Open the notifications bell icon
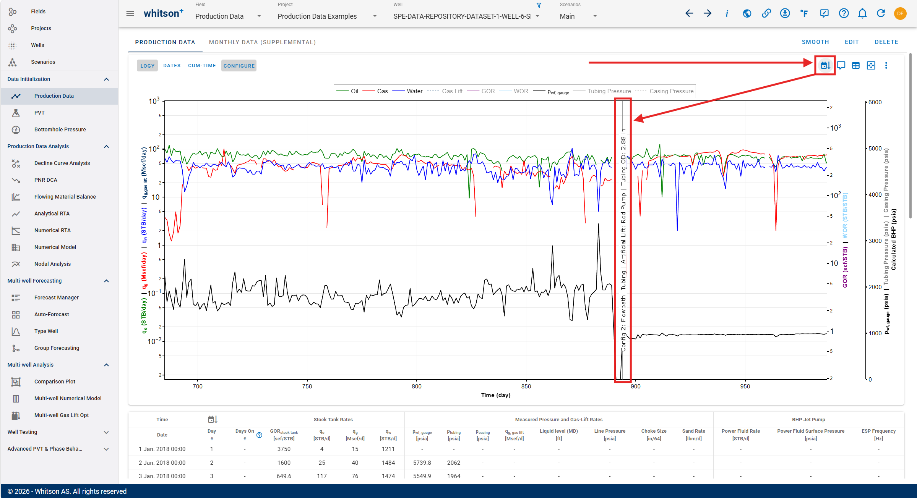This screenshot has width=917, height=498. [862, 14]
